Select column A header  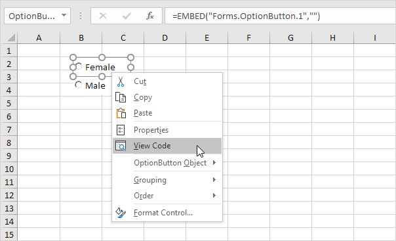click(39, 37)
